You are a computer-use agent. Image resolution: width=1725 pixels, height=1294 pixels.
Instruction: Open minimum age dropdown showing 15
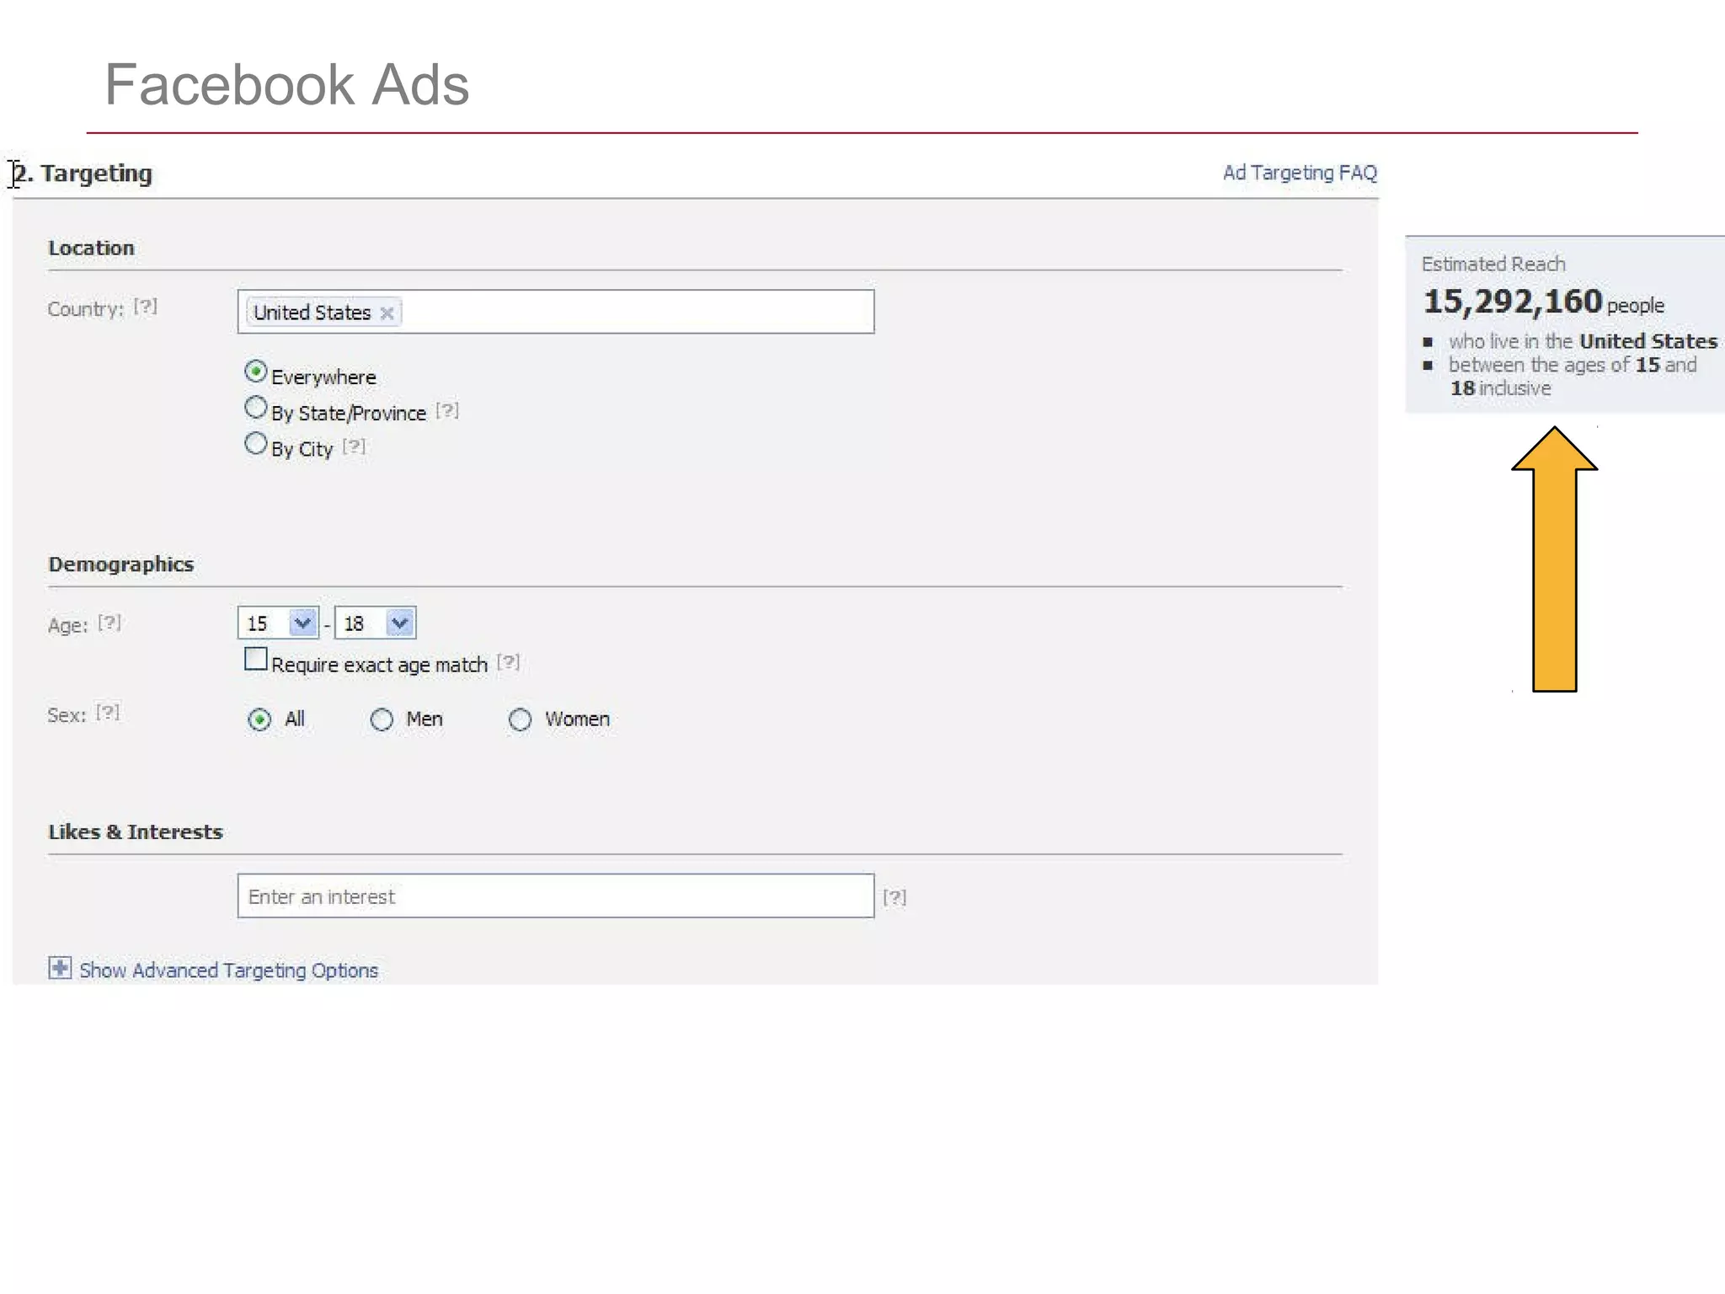tap(278, 623)
